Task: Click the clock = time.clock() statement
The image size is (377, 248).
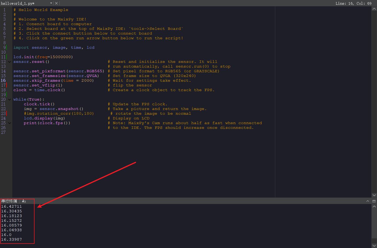Action: point(39,90)
